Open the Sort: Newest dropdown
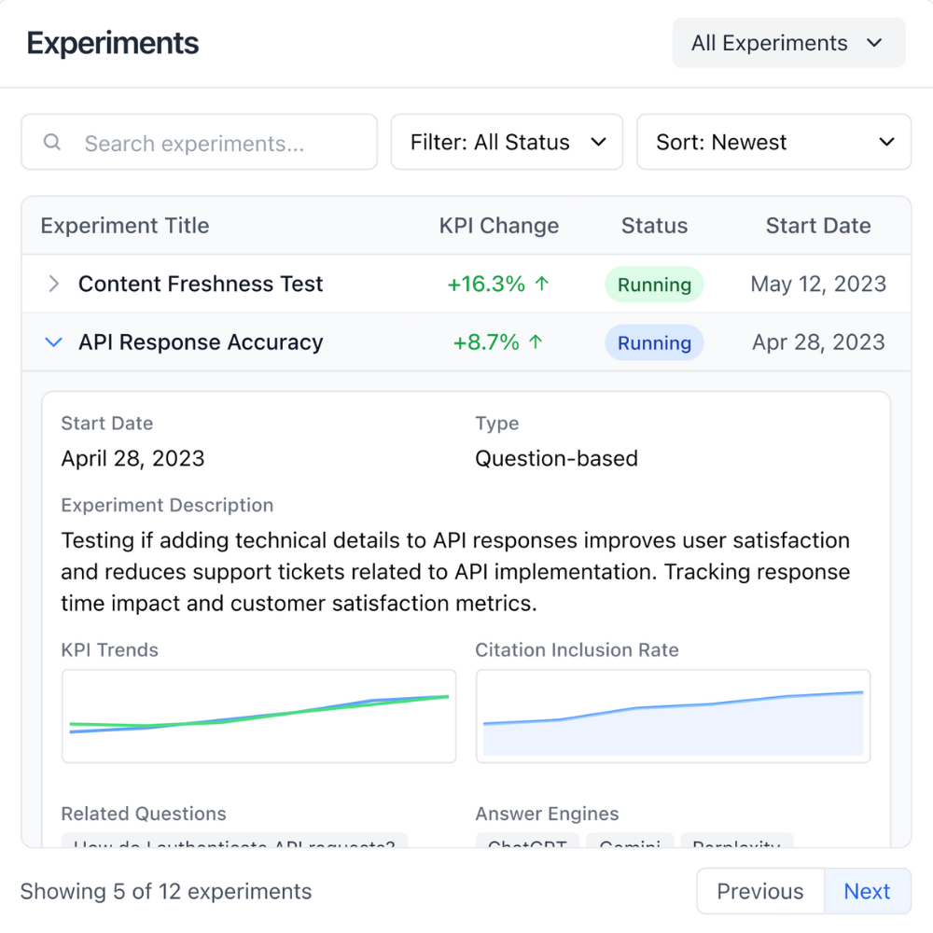This screenshot has height=933, width=933. 773,142
